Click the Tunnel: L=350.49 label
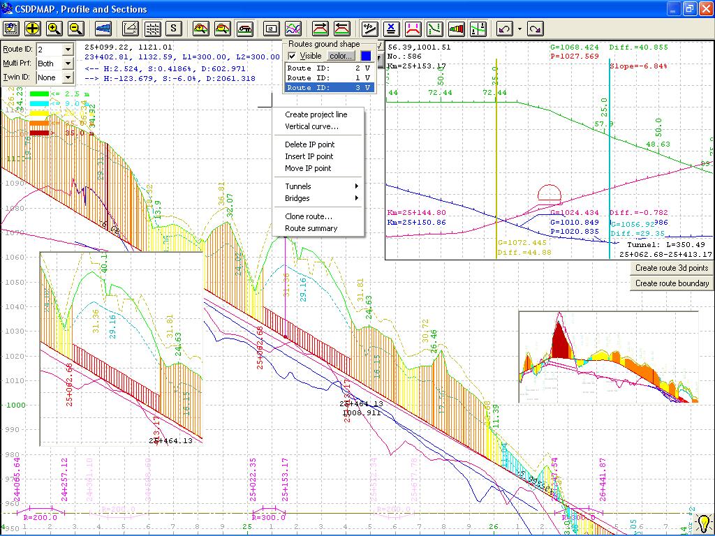The height and width of the screenshot is (536, 715). [x=665, y=245]
